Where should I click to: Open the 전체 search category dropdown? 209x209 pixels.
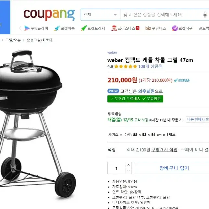tap(101, 15)
